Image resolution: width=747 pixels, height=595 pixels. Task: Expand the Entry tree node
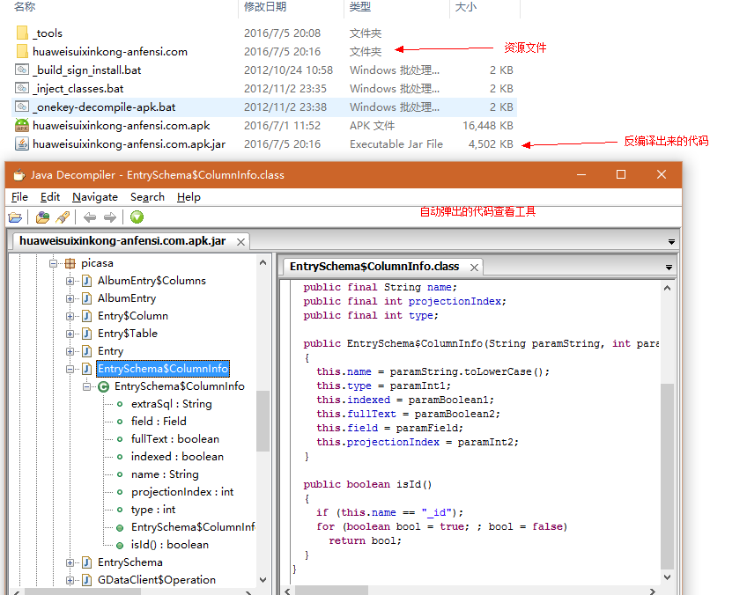[70, 351]
